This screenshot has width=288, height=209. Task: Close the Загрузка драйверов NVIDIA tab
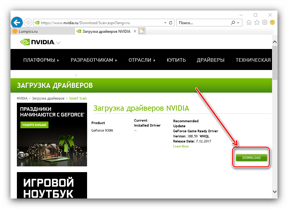tap(135, 31)
